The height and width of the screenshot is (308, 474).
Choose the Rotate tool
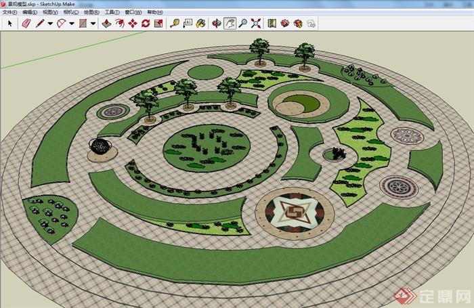coord(146,23)
